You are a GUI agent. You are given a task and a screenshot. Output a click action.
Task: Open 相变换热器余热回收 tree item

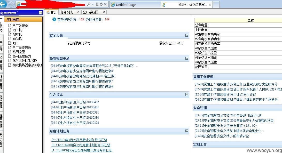pyautogui.click(x=27, y=65)
